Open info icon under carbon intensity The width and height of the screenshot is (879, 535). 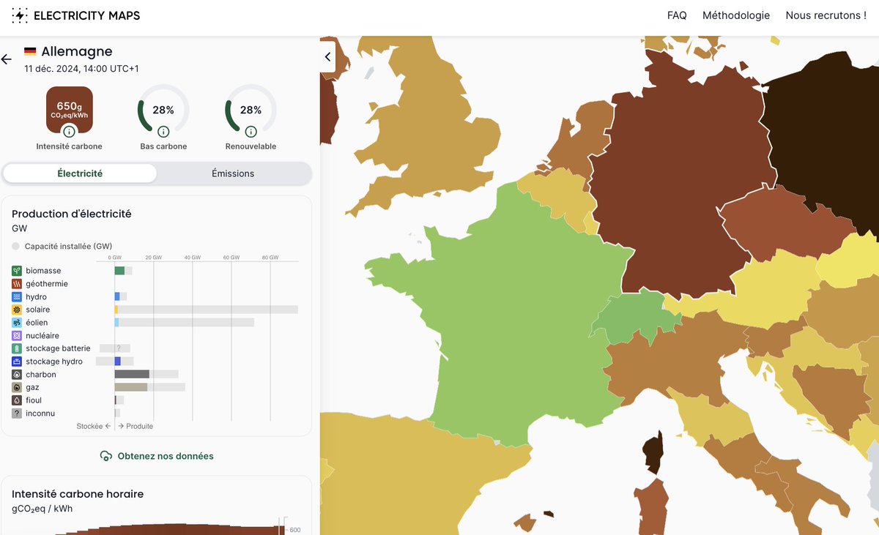pos(69,132)
